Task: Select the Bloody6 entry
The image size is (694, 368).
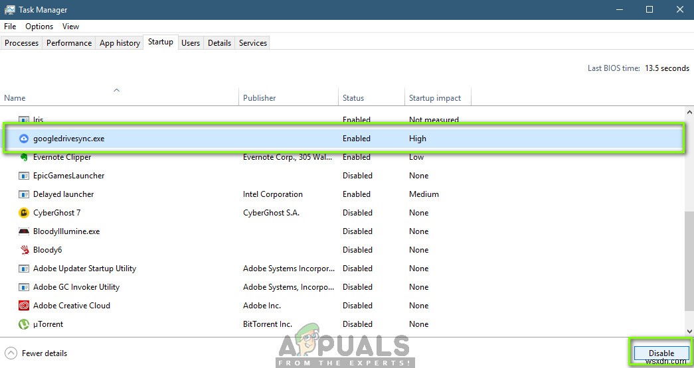Action: coord(47,249)
